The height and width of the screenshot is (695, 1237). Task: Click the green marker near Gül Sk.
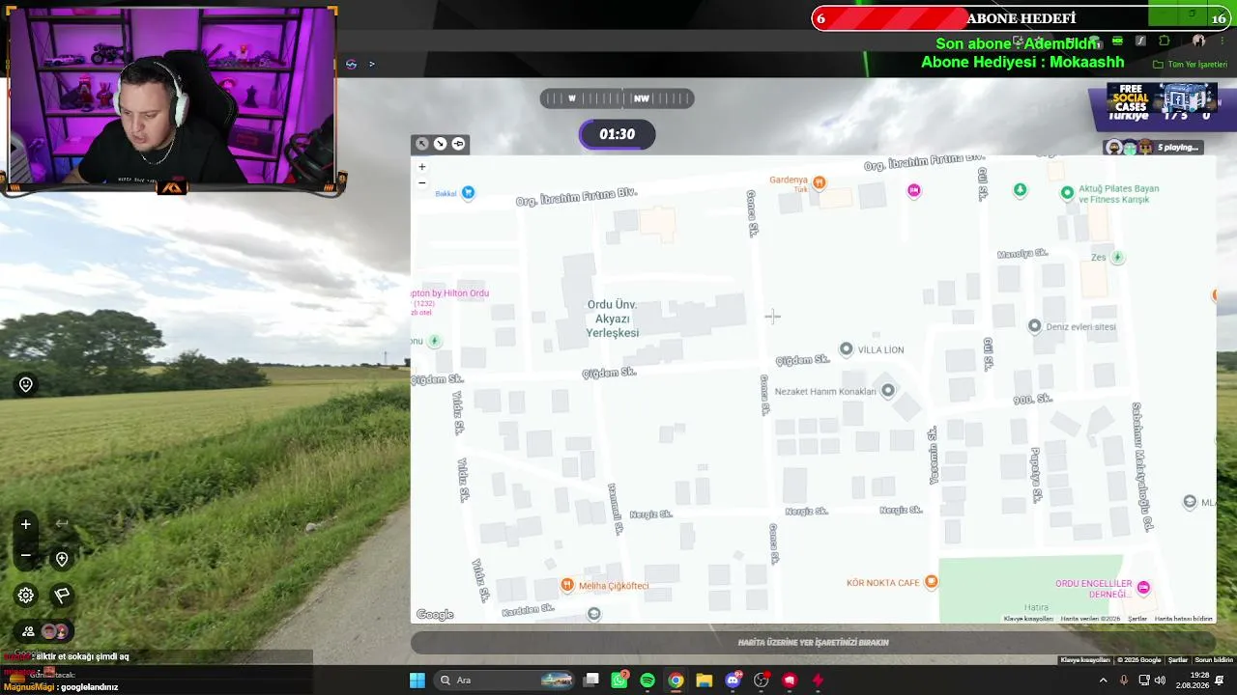tap(1020, 190)
